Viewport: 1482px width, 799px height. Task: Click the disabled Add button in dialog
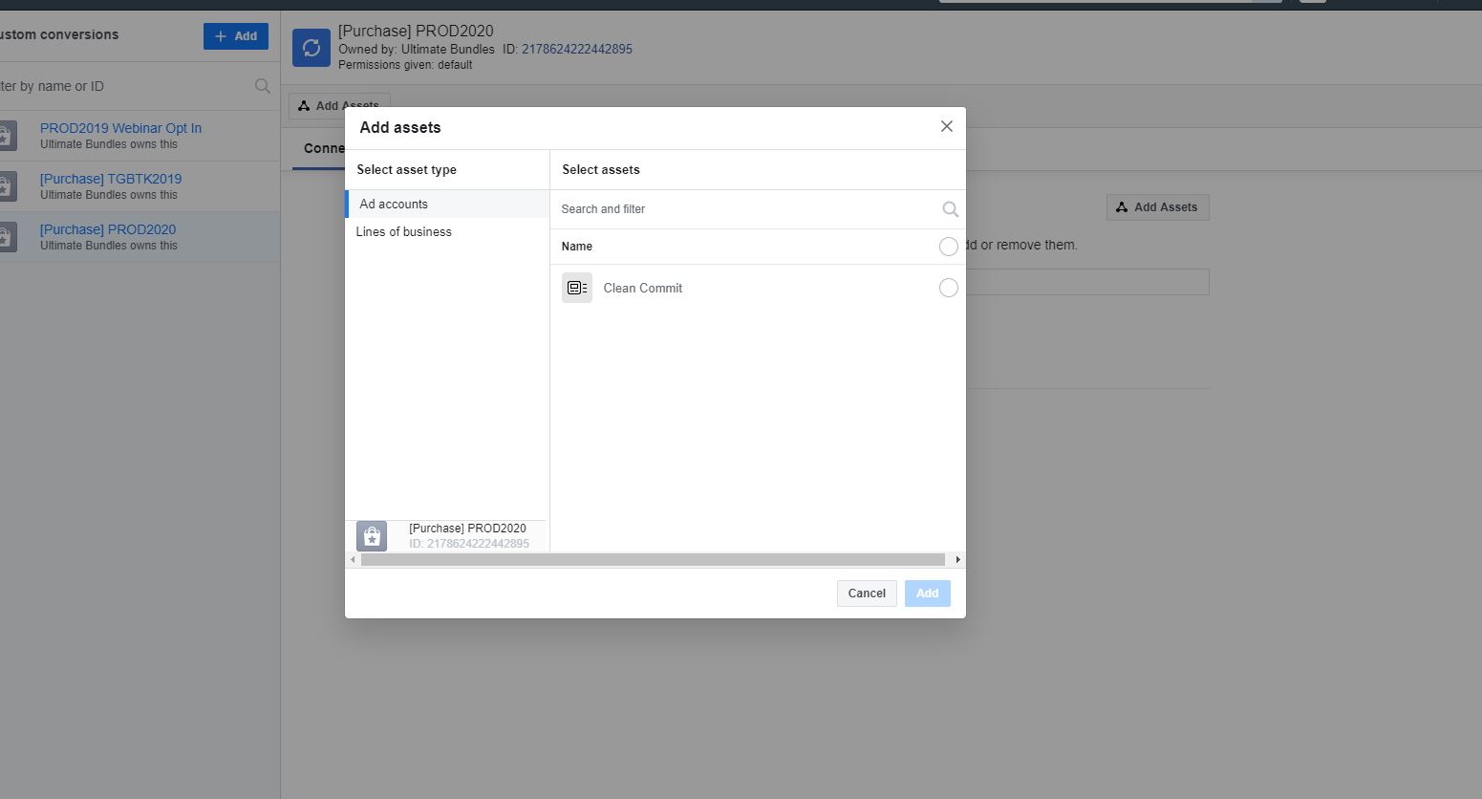[x=927, y=594]
